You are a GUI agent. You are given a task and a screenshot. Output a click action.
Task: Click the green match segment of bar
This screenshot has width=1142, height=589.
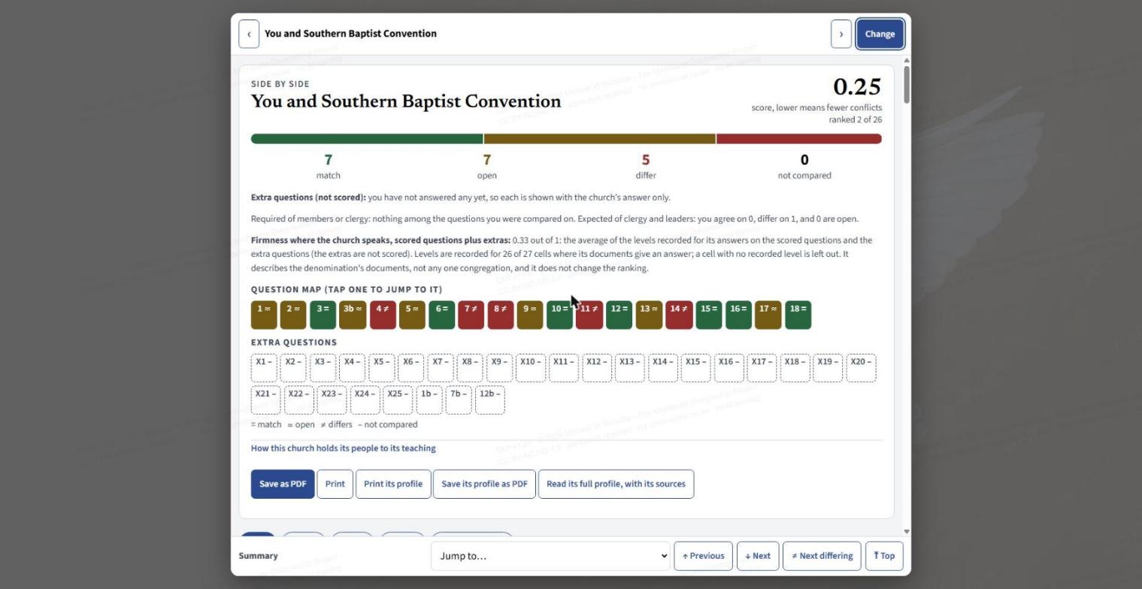[x=367, y=139]
